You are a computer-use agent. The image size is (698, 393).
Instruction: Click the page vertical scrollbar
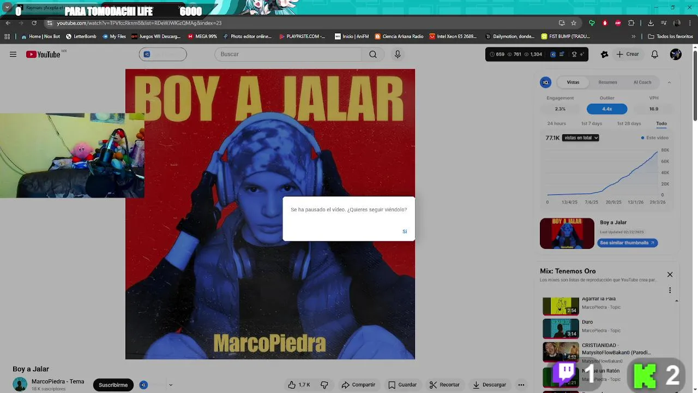click(695, 85)
